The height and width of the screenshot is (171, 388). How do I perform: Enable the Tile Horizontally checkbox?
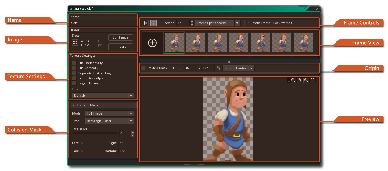[x=75, y=63]
